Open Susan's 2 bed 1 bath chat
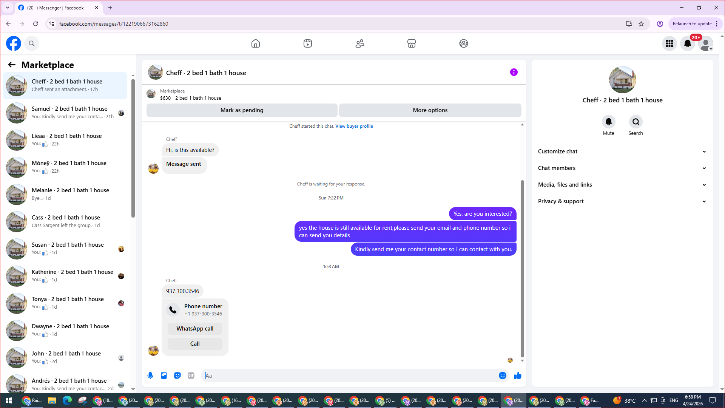The height and width of the screenshot is (408, 725). (65, 249)
